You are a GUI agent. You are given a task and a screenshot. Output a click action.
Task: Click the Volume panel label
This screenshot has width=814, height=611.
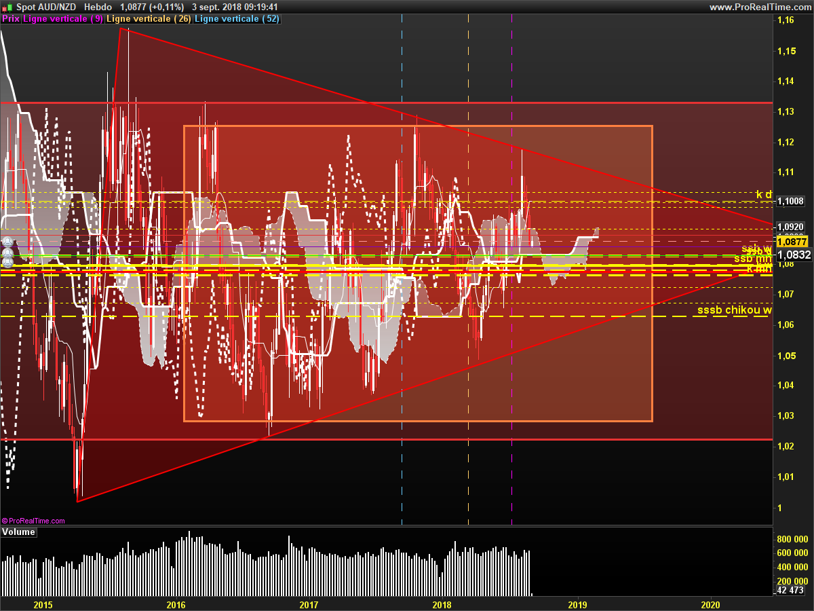tap(18, 532)
